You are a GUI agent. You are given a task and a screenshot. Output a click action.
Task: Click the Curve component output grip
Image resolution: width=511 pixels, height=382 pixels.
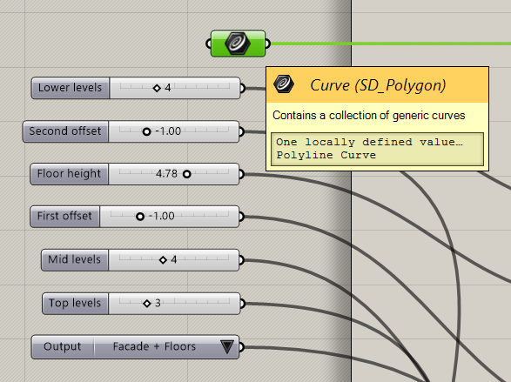[x=267, y=44]
